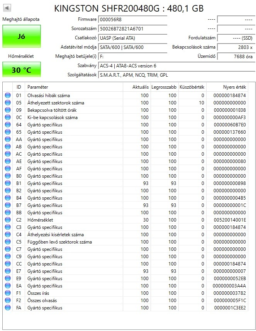Click threshold value 10 in row 05
This screenshot has width=256, height=331.
[x=202, y=102]
